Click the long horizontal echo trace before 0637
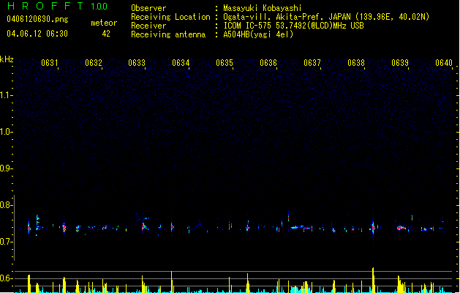This screenshot has height=293, width=460. (301, 228)
